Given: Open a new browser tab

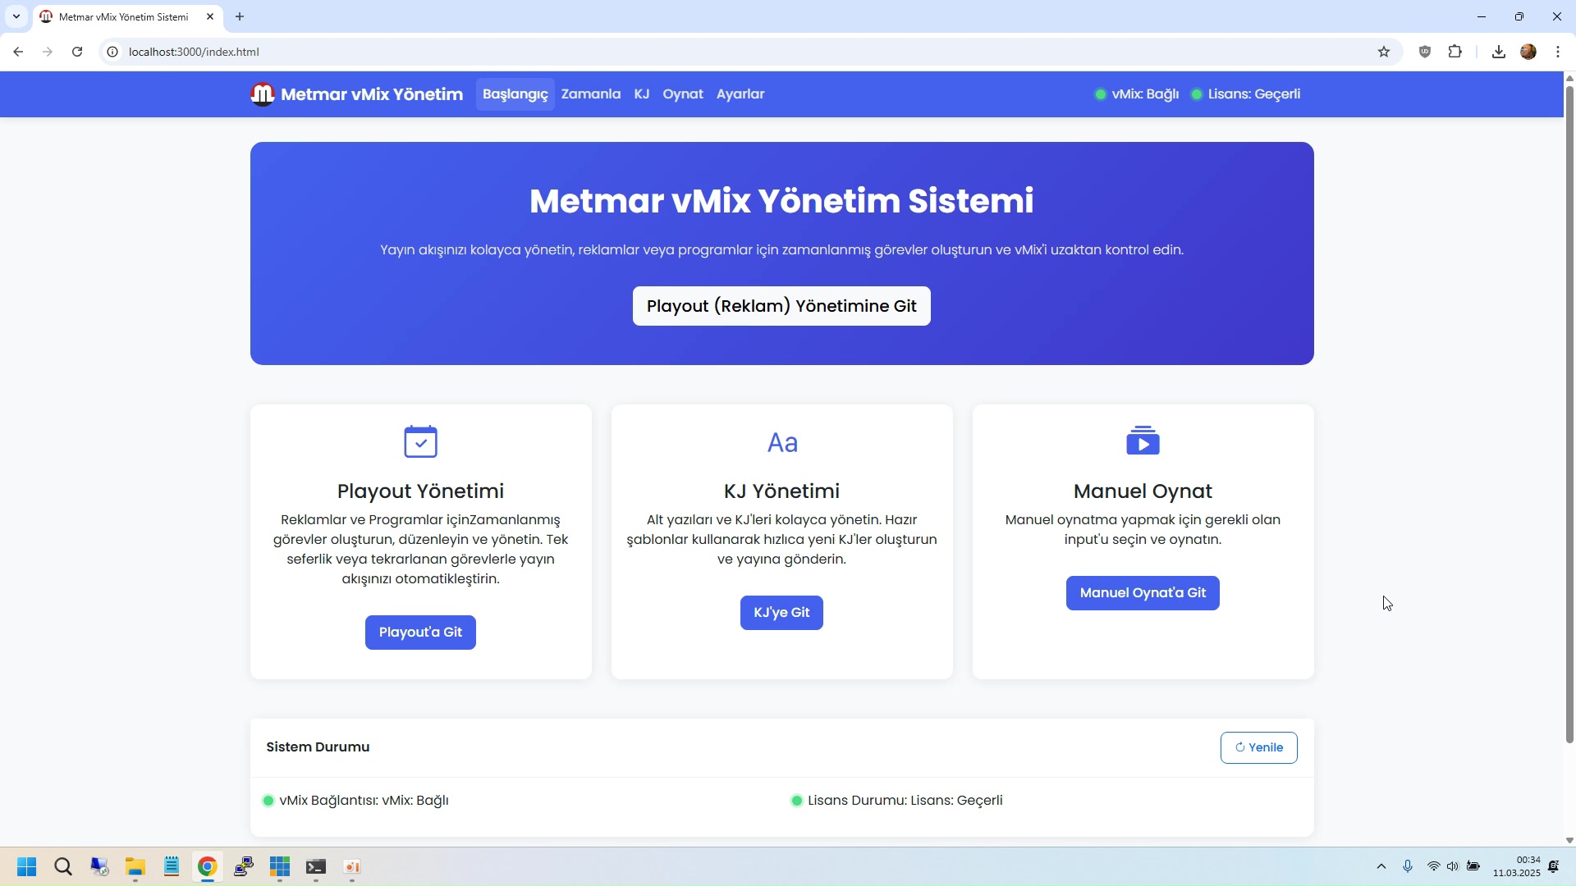Looking at the screenshot, I should pyautogui.click(x=240, y=16).
